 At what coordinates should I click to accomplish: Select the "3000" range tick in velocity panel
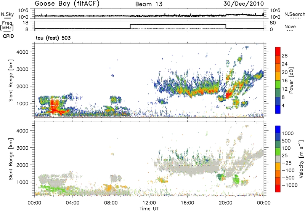[x=22, y=148]
